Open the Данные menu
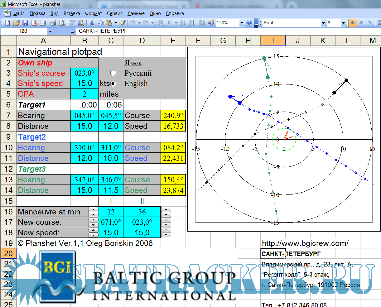This screenshot has width=381, height=307. [x=136, y=13]
